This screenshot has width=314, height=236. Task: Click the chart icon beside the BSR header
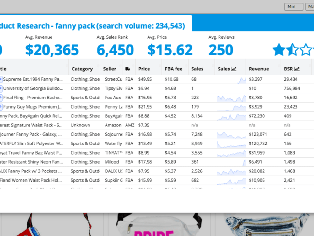[x=297, y=69]
